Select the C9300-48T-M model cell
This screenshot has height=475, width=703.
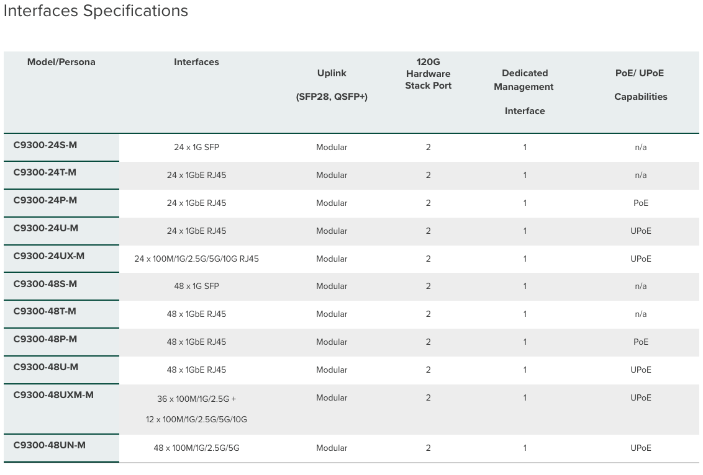[45, 311]
